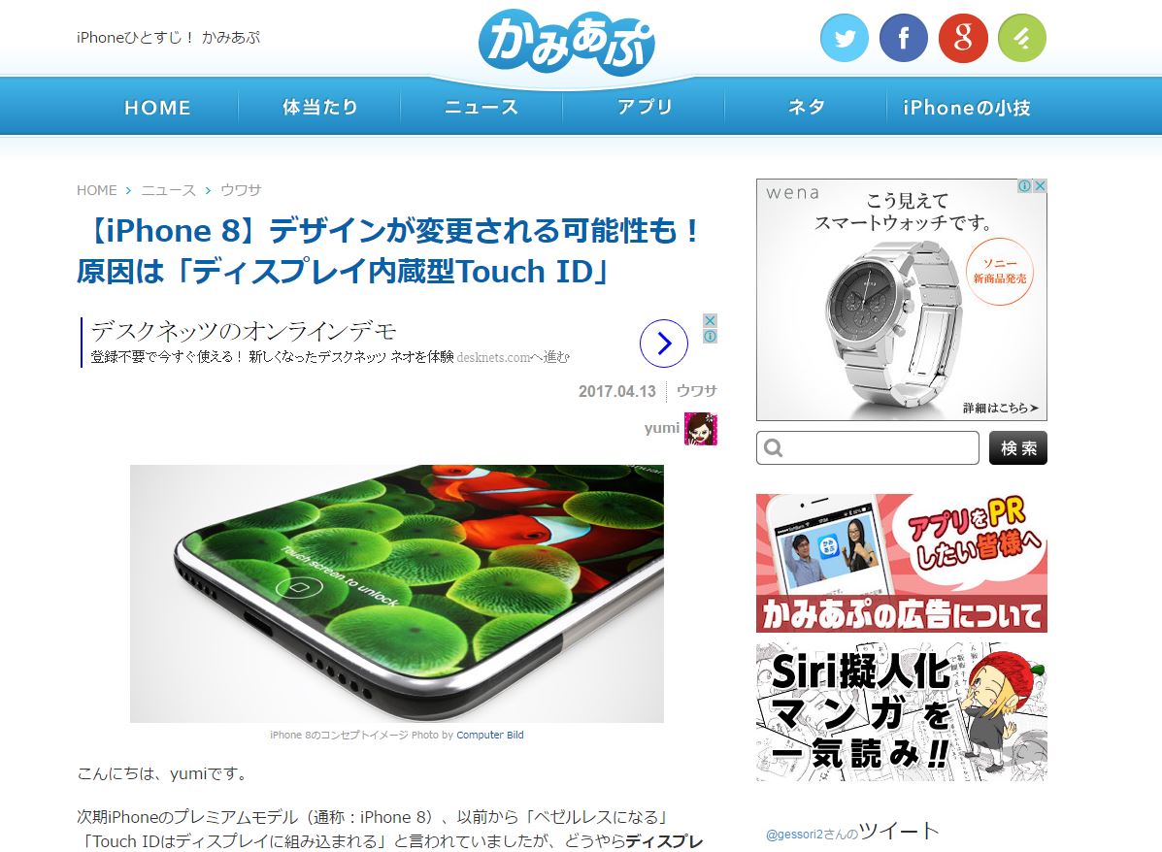
Task: Open the アプリ menu item
Action: click(x=644, y=108)
